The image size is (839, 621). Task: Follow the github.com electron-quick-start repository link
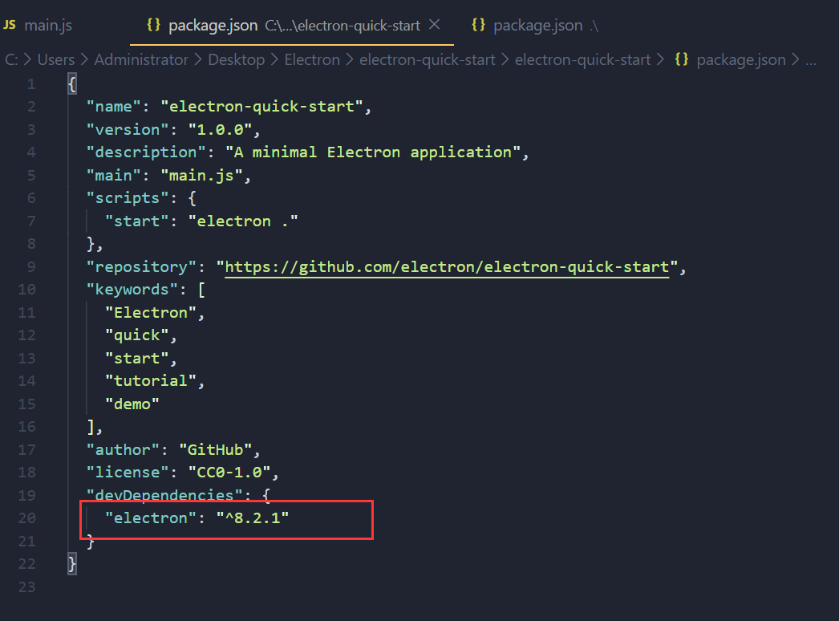pyautogui.click(x=447, y=266)
